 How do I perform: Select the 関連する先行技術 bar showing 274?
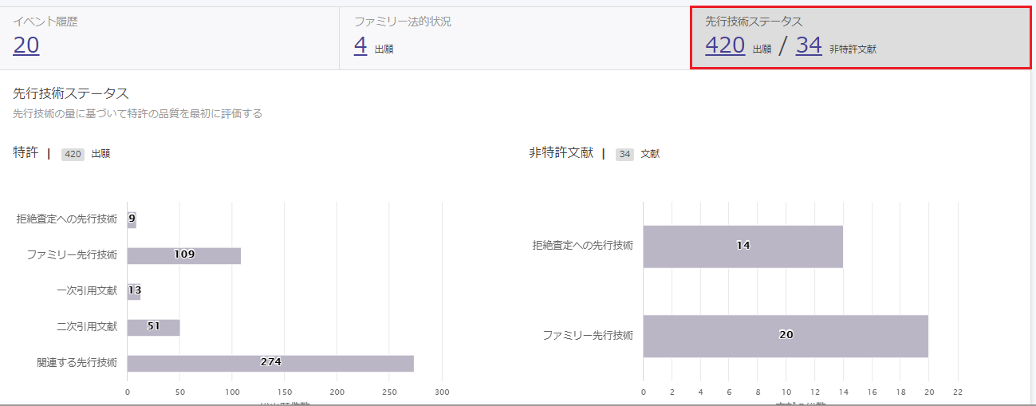270,363
